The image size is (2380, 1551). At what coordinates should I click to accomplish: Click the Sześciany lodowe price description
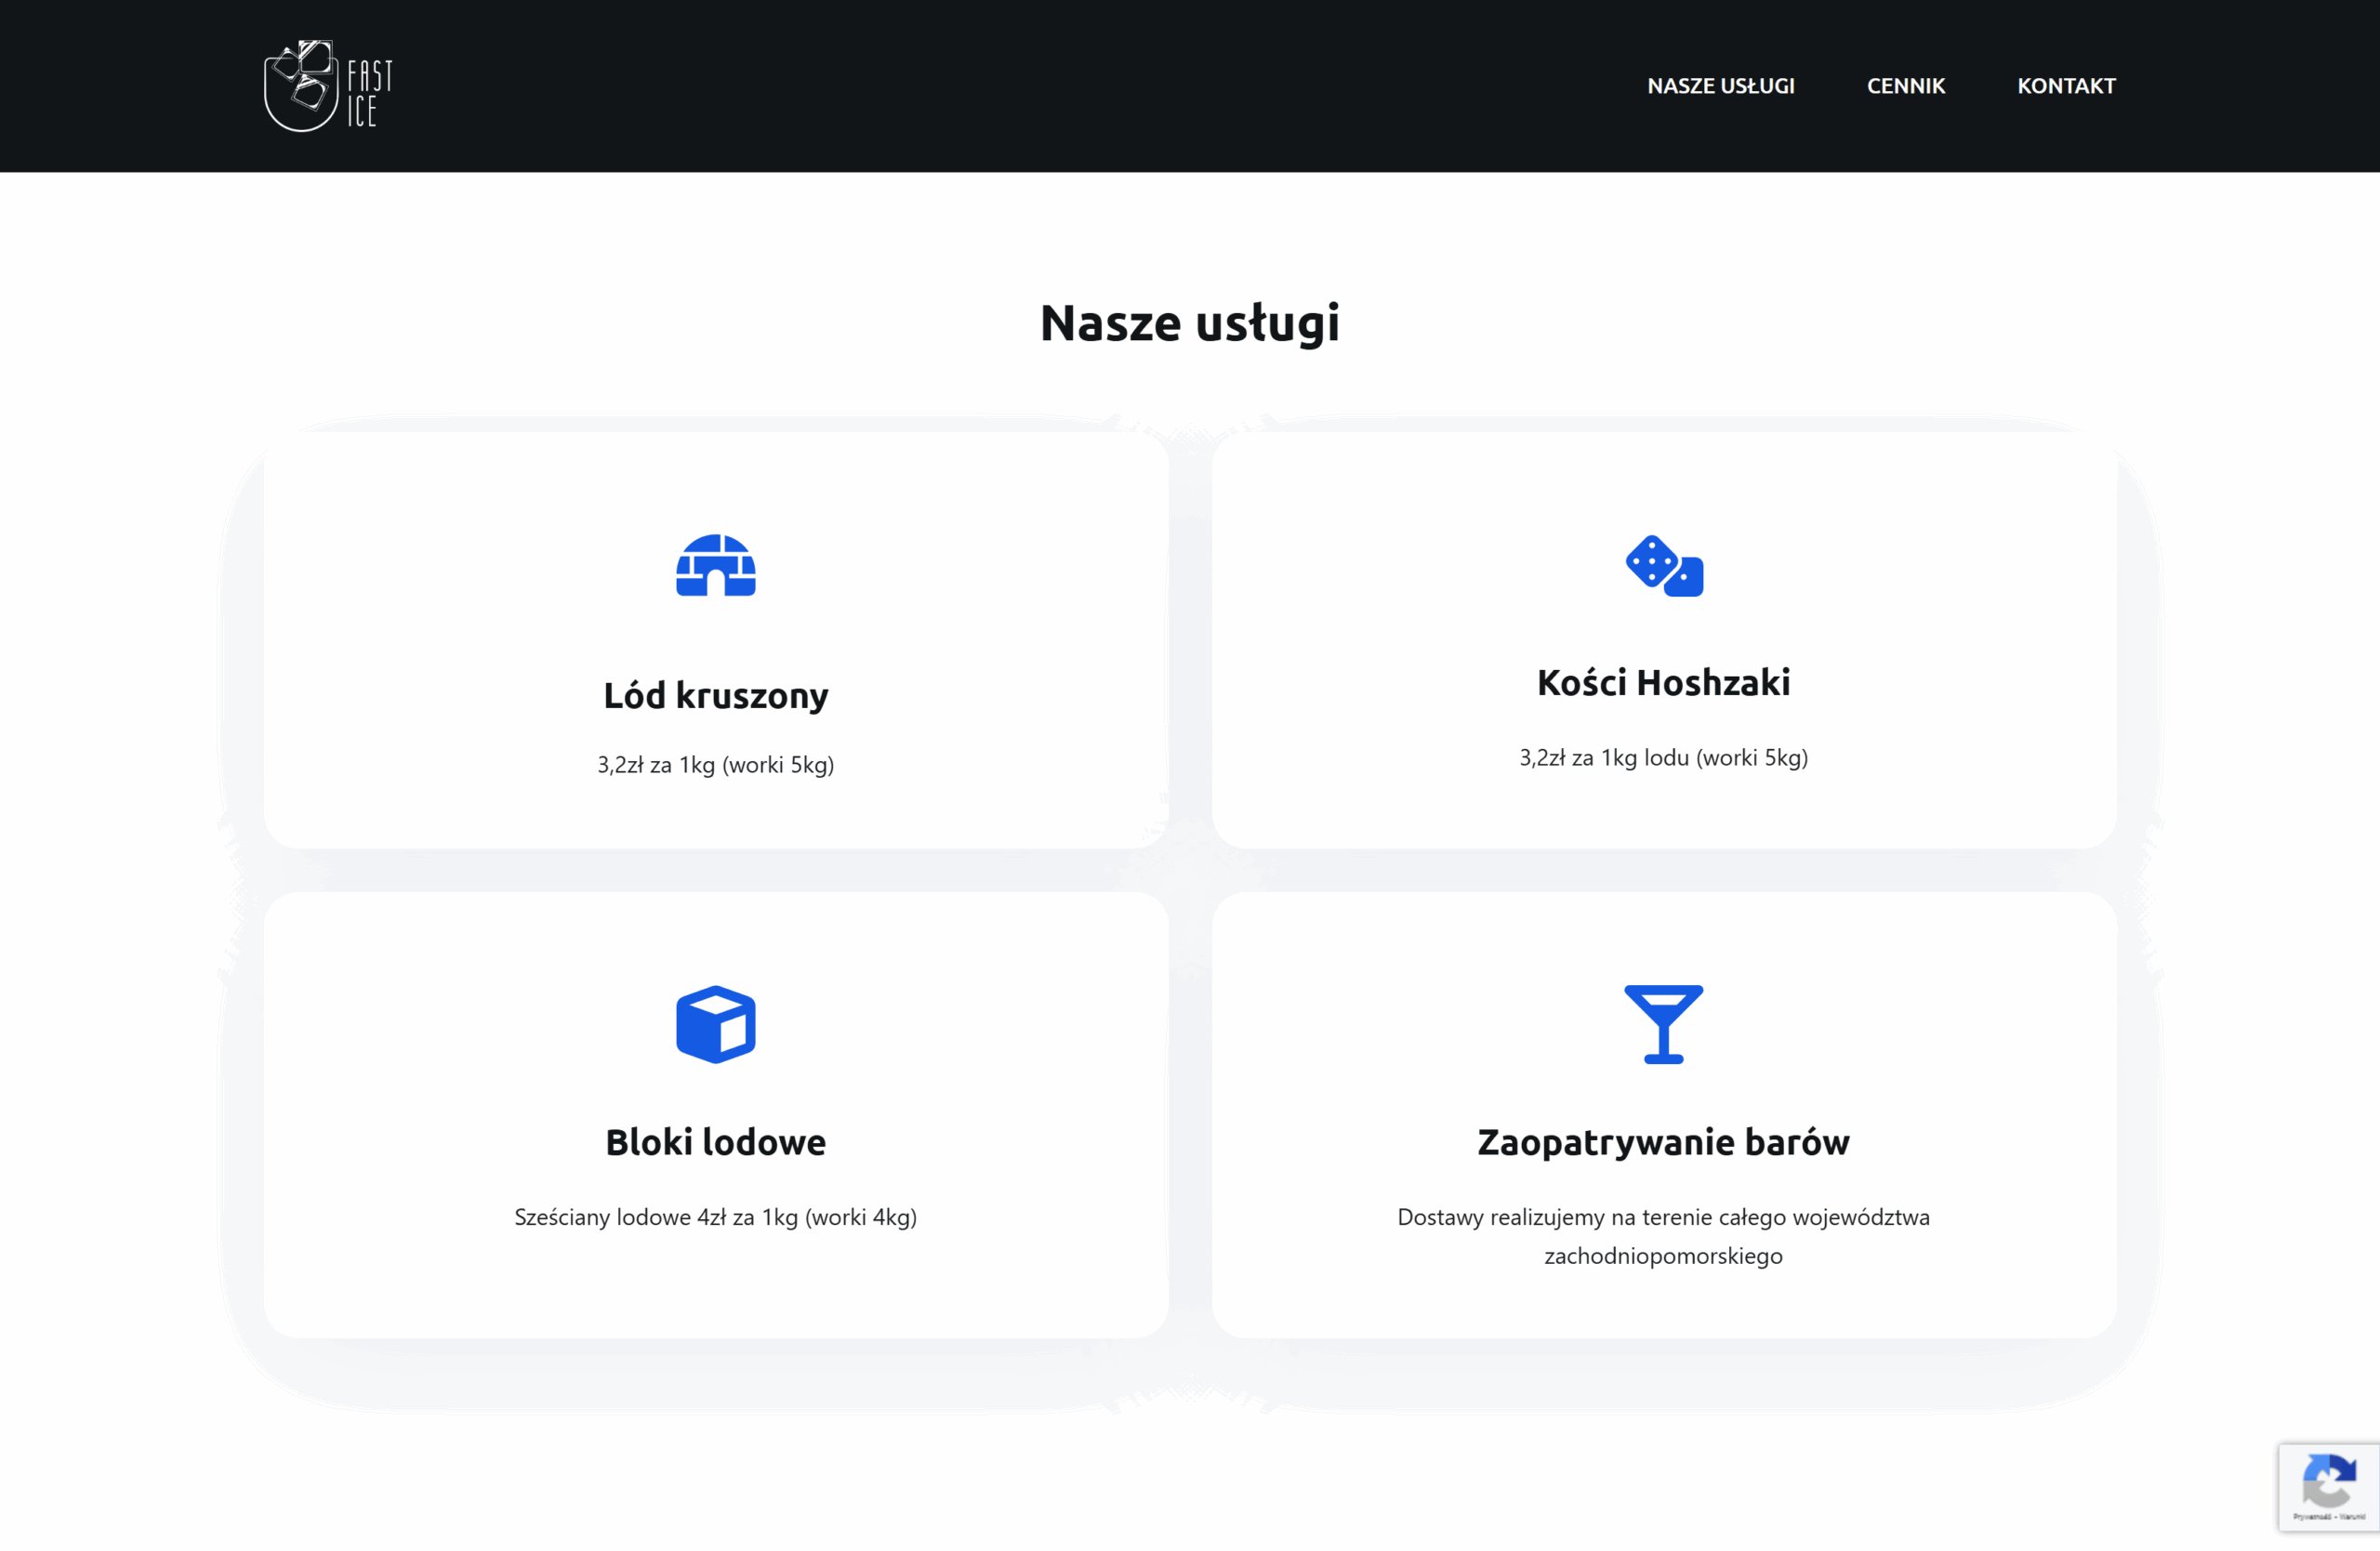coord(715,1217)
